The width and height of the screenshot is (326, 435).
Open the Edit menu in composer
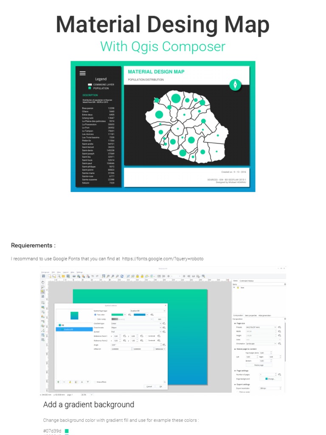[53, 272]
